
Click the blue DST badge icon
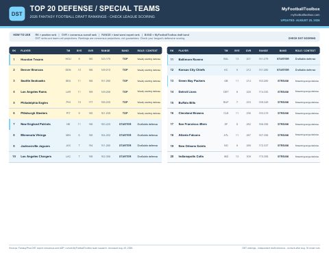coord(17,14)
